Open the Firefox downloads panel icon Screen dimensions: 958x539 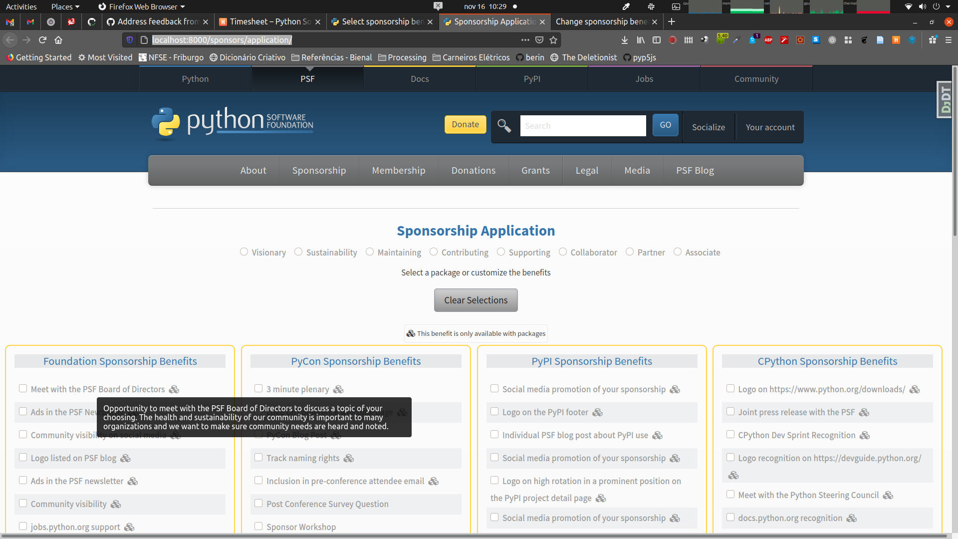pos(624,40)
